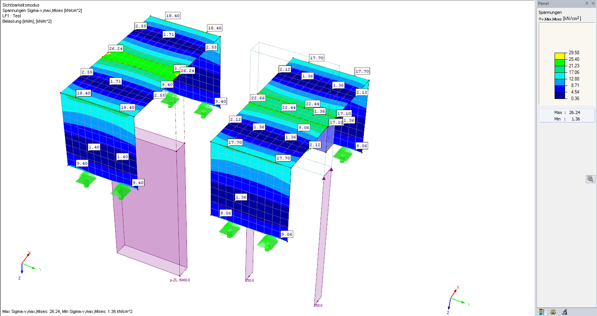The image size is (597, 316).
Task: Pin the Panel with the pushpin icon
Action: click(x=587, y=3)
